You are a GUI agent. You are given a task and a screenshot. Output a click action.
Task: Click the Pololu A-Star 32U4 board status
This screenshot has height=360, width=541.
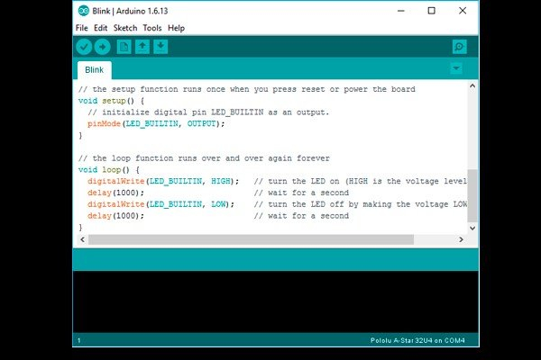(x=417, y=340)
